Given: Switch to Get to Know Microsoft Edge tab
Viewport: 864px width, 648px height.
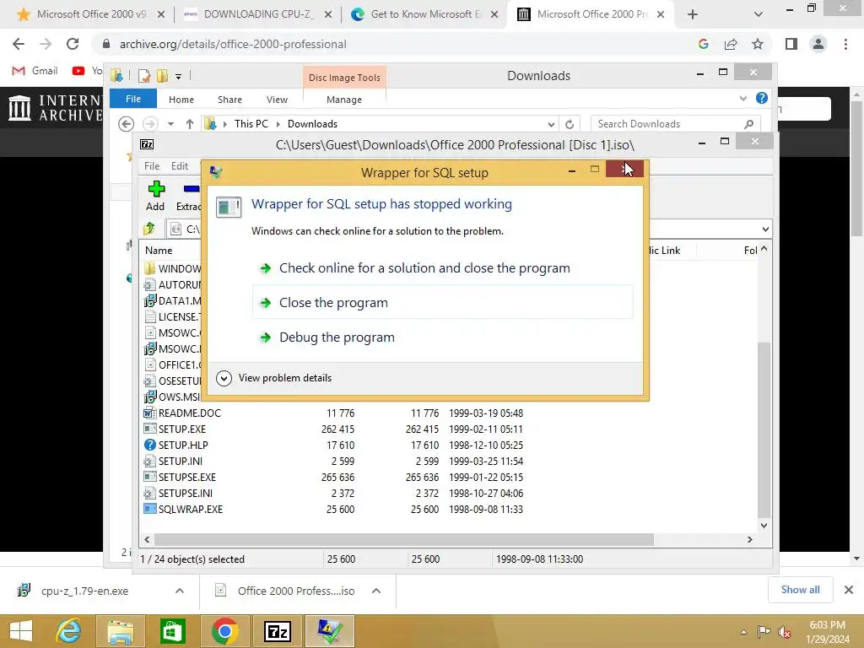Looking at the screenshot, I should point(424,14).
